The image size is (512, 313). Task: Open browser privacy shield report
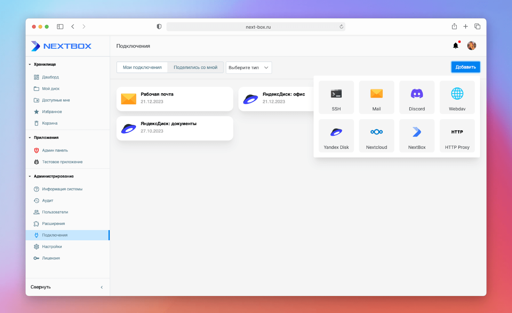[159, 27]
